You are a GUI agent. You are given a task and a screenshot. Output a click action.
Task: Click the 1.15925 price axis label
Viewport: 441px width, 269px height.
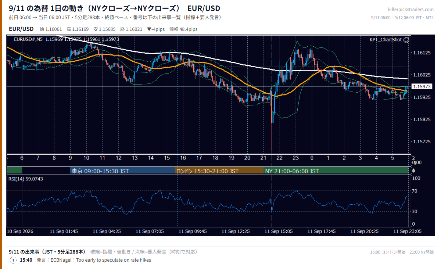click(x=422, y=97)
